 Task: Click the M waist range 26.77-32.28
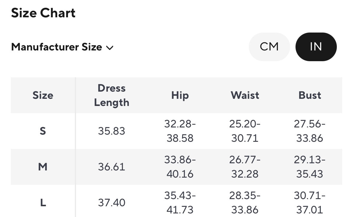[245, 167]
